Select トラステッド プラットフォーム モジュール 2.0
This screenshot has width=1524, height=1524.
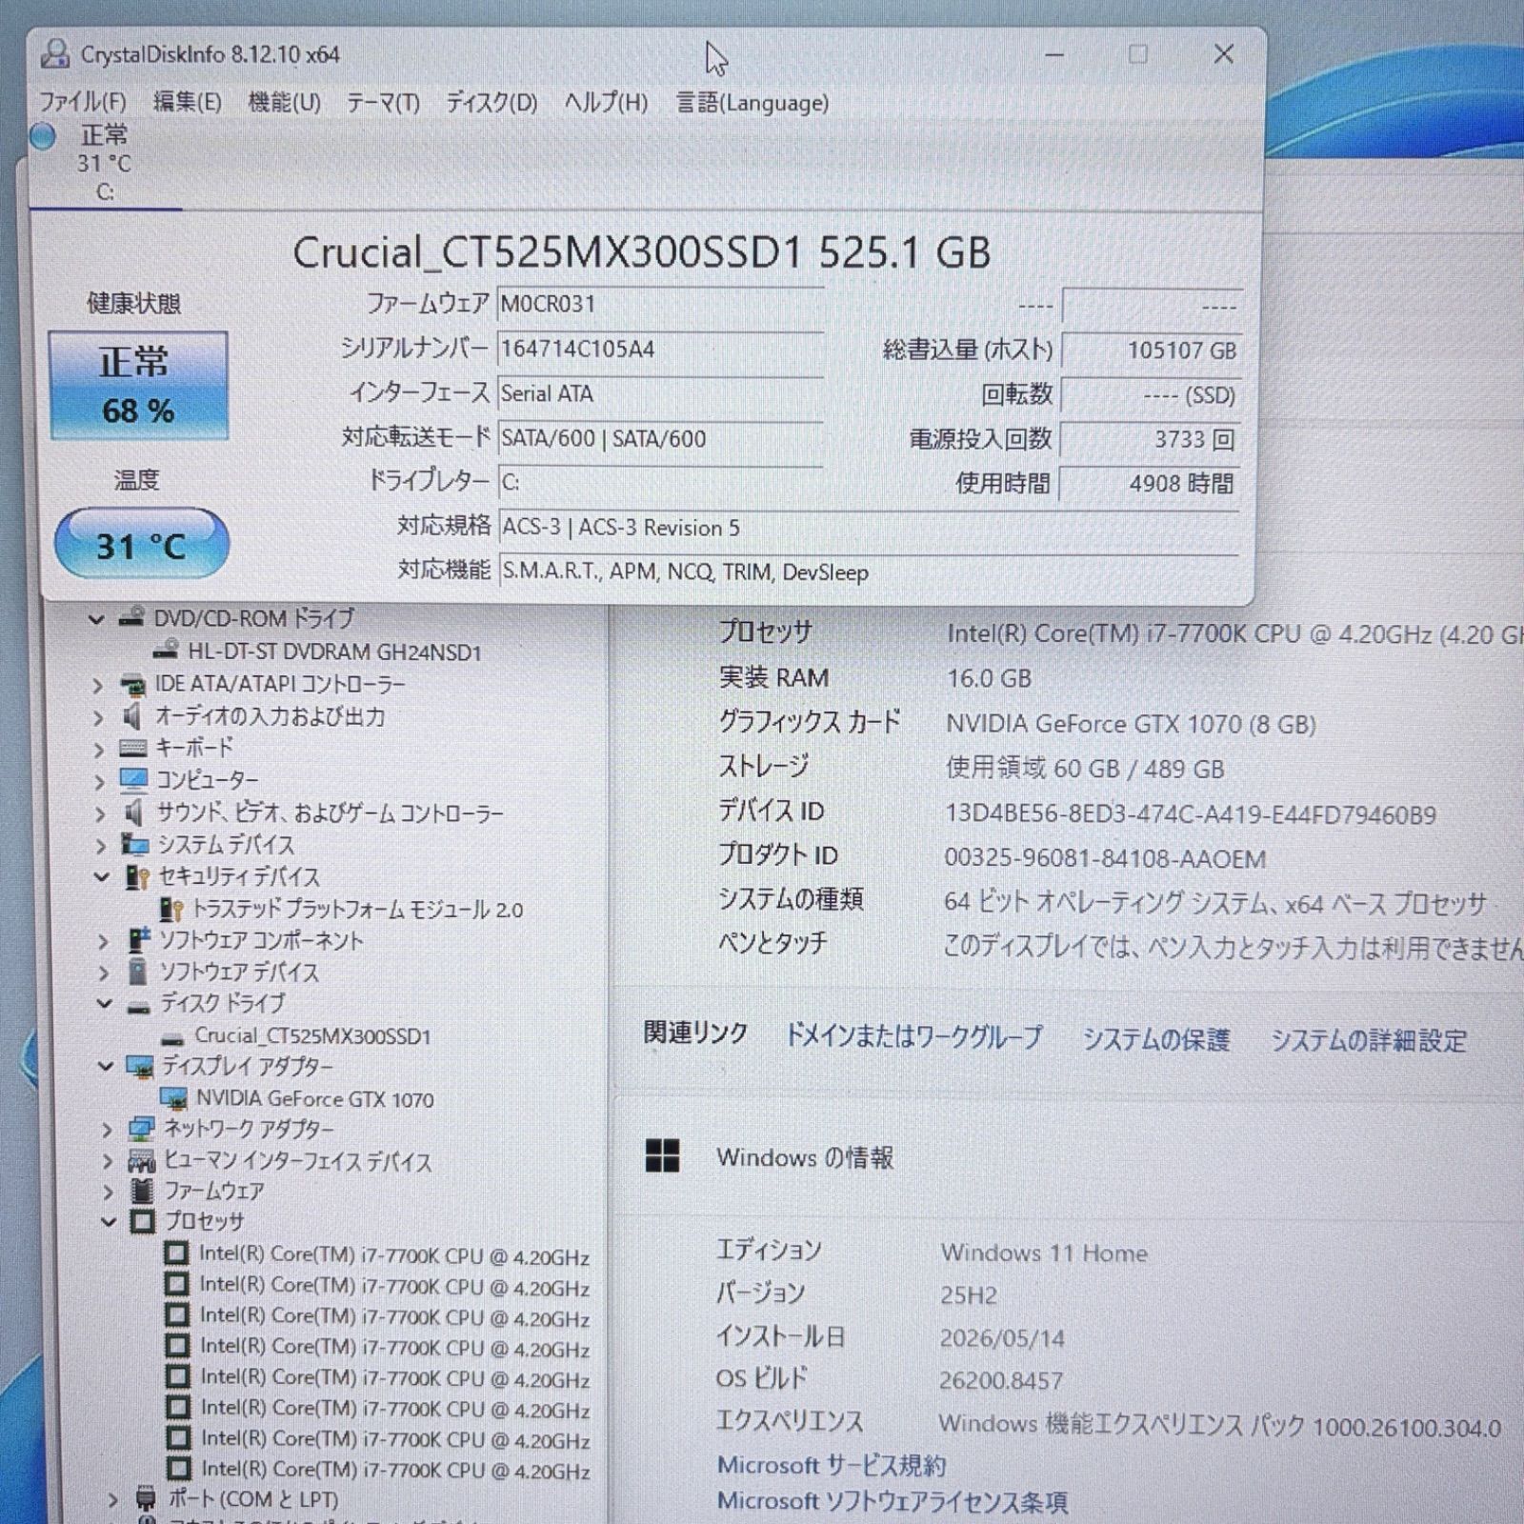[357, 910]
